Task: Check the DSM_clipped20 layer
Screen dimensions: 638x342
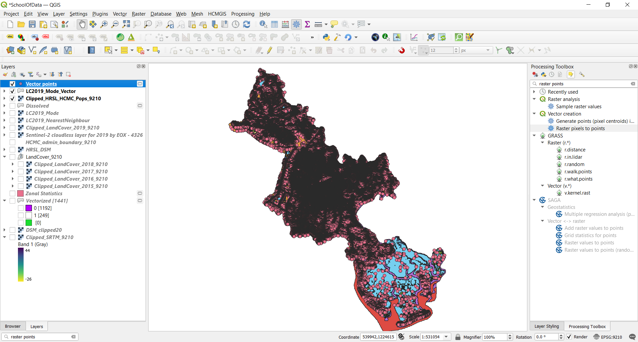Action: (x=12, y=230)
